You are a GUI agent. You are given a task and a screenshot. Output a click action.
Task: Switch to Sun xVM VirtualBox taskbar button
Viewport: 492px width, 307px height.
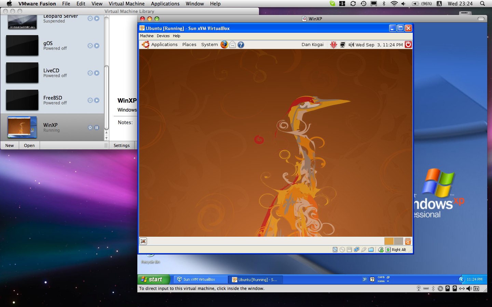point(200,279)
